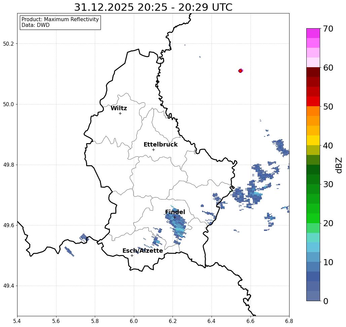Click the 5.8 longitude tick label

(95, 321)
